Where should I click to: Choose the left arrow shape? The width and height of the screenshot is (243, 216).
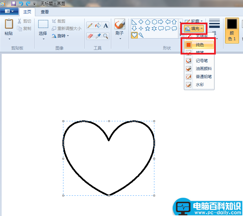pyautogui.click(x=168, y=22)
